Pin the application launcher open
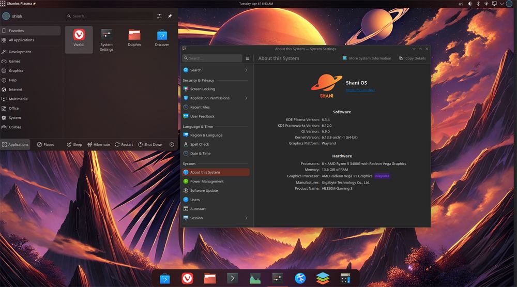 click(170, 16)
